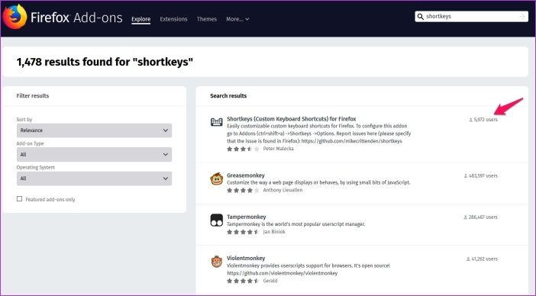The image size is (536, 296).
Task: Expand the More... menu
Action: tap(237, 19)
